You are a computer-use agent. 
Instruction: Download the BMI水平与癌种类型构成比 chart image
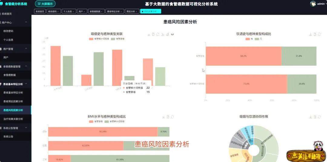click(163, 117)
